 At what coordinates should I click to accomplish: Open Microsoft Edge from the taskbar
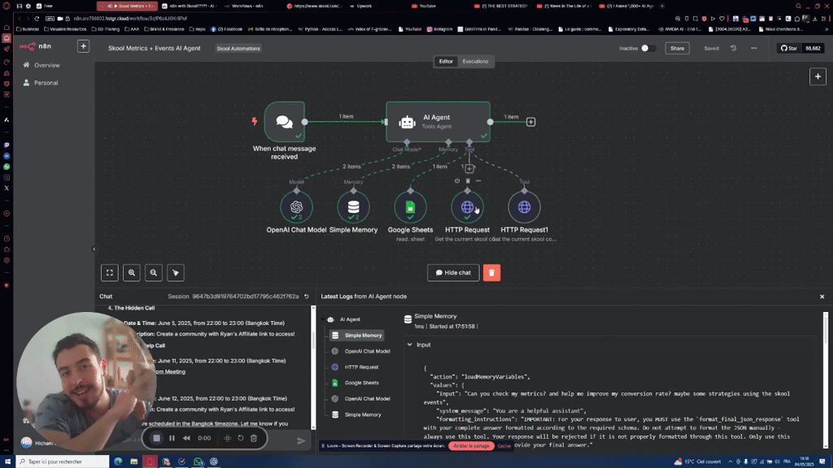point(118,461)
